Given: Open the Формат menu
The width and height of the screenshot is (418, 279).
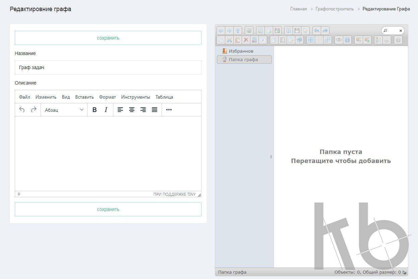Looking at the screenshot, I should click(107, 97).
